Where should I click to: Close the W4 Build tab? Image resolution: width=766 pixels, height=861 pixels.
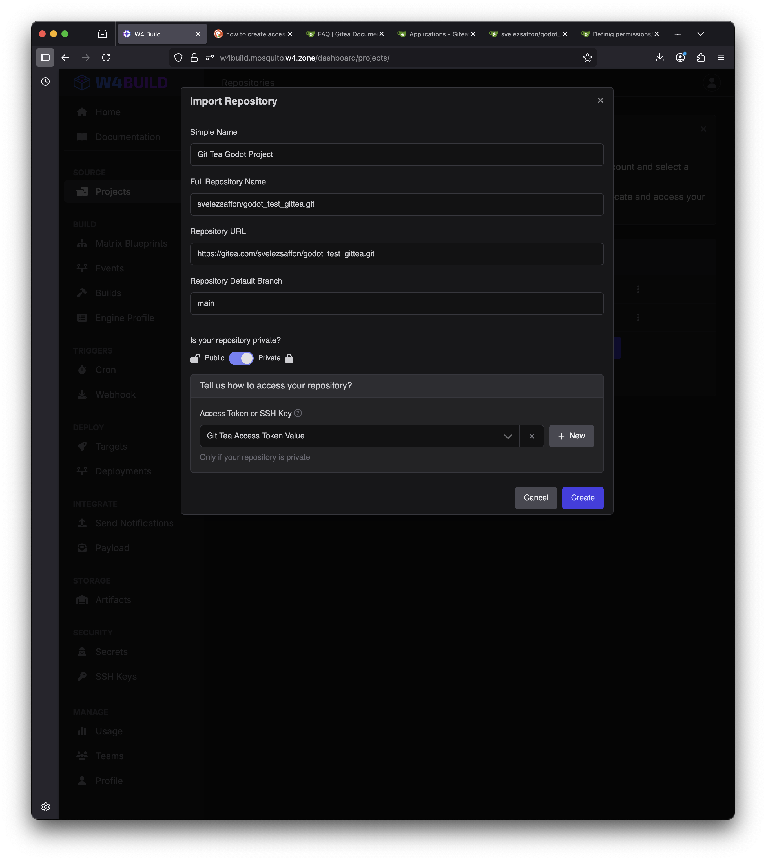198,34
